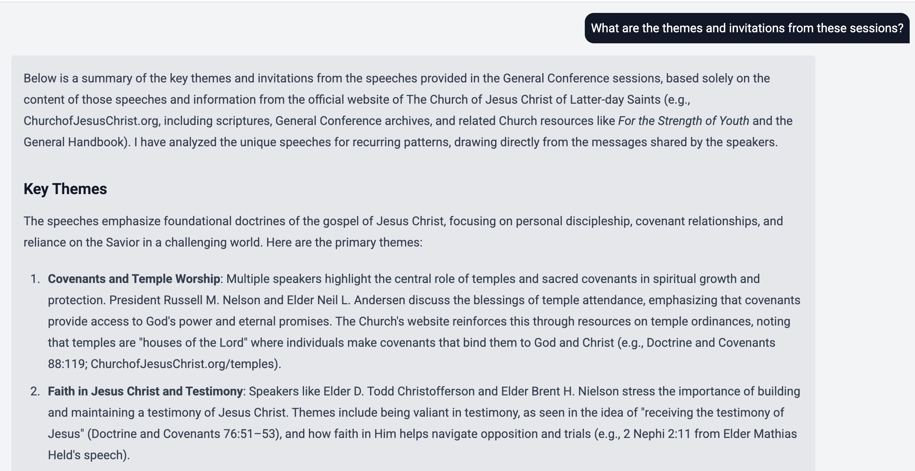Click the user question message bubble
This screenshot has height=471, width=915.
747,28
